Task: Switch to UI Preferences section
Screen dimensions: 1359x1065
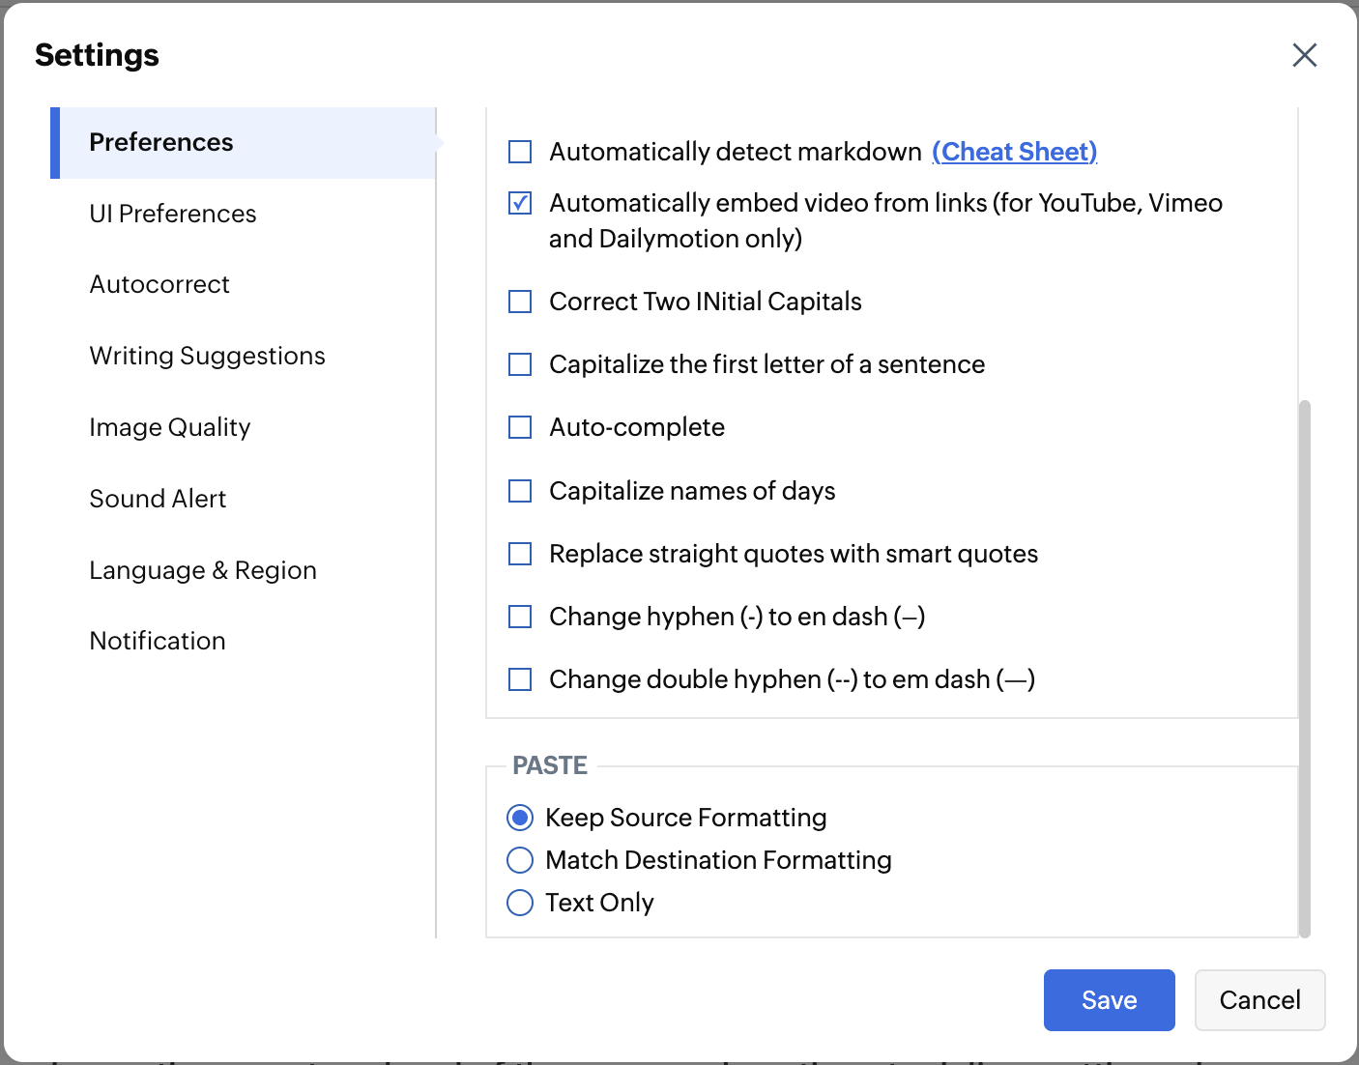Action: coord(173,214)
